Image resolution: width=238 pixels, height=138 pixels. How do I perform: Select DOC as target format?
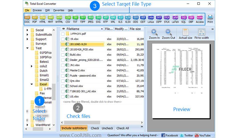point(27,19)
